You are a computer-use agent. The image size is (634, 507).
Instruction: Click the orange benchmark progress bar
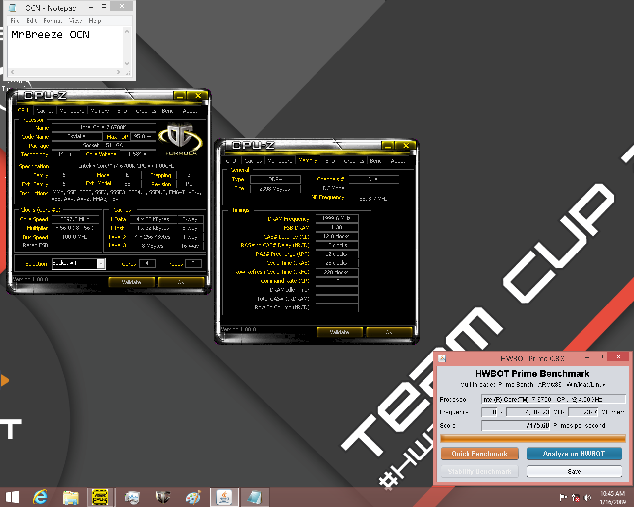(x=533, y=438)
